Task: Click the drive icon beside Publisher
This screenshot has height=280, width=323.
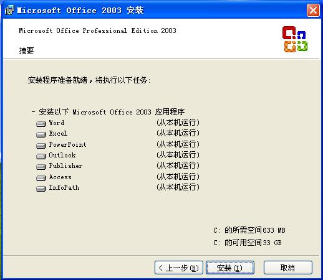Action: [41, 167]
